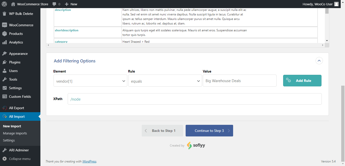Viewport: 345px width, 166px height.
Task: Click Howdy, WooCo User account link
Action: coord(321,4)
